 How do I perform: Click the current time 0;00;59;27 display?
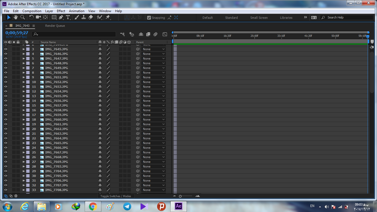(x=17, y=33)
